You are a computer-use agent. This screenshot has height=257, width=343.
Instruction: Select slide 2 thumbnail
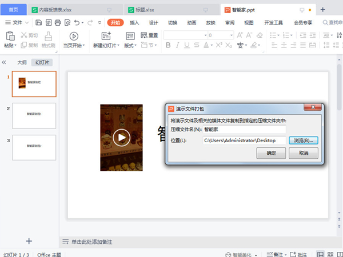pos(34,115)
